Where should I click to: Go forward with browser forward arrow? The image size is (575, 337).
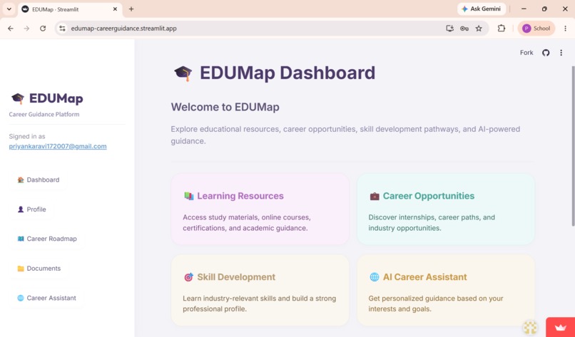click(26, 28)
